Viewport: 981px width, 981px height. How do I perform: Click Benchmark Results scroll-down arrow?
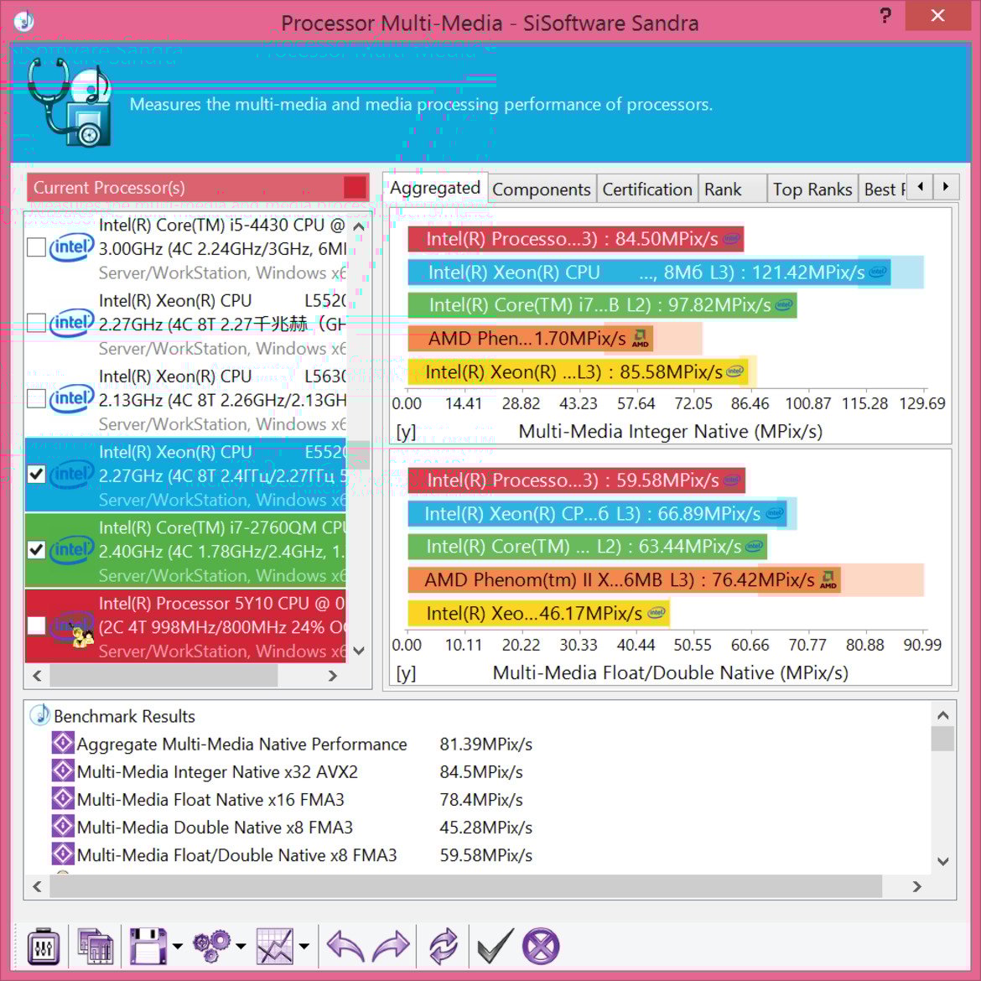[942, 861]
